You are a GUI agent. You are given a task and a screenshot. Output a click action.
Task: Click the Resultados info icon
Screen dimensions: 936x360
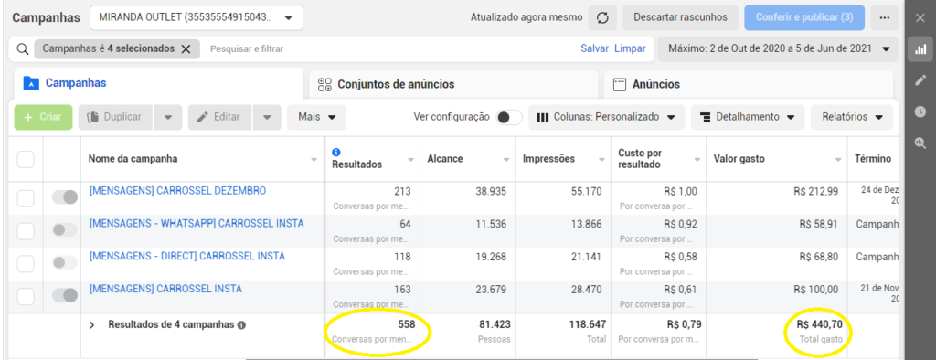tap(335, 153)
